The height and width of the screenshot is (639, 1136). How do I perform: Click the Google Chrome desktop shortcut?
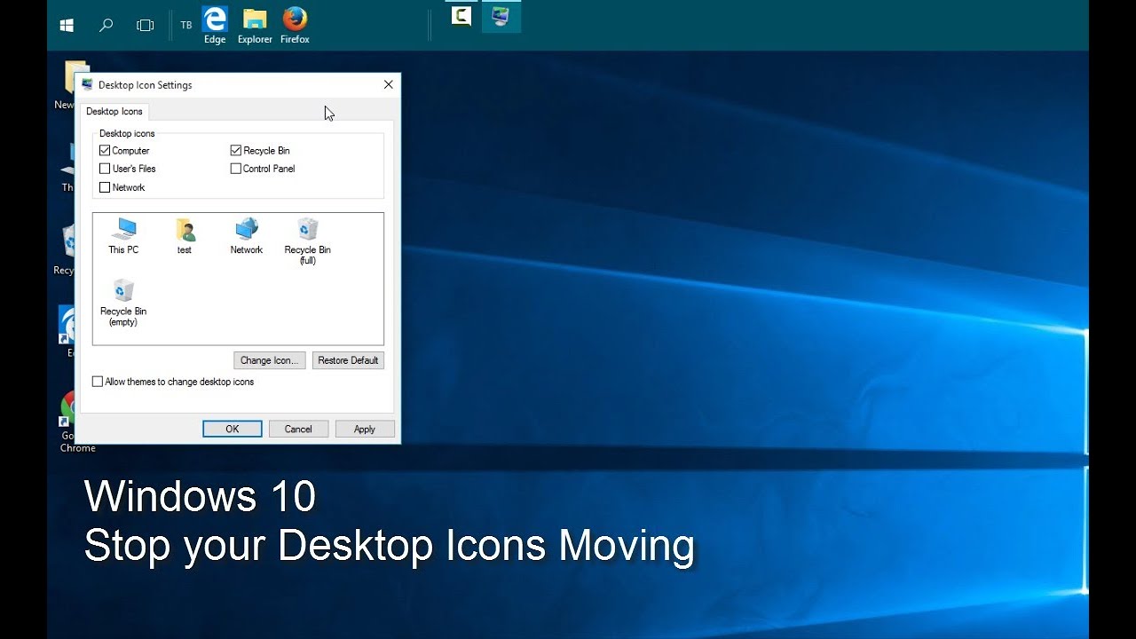click(x=71, y=423)
